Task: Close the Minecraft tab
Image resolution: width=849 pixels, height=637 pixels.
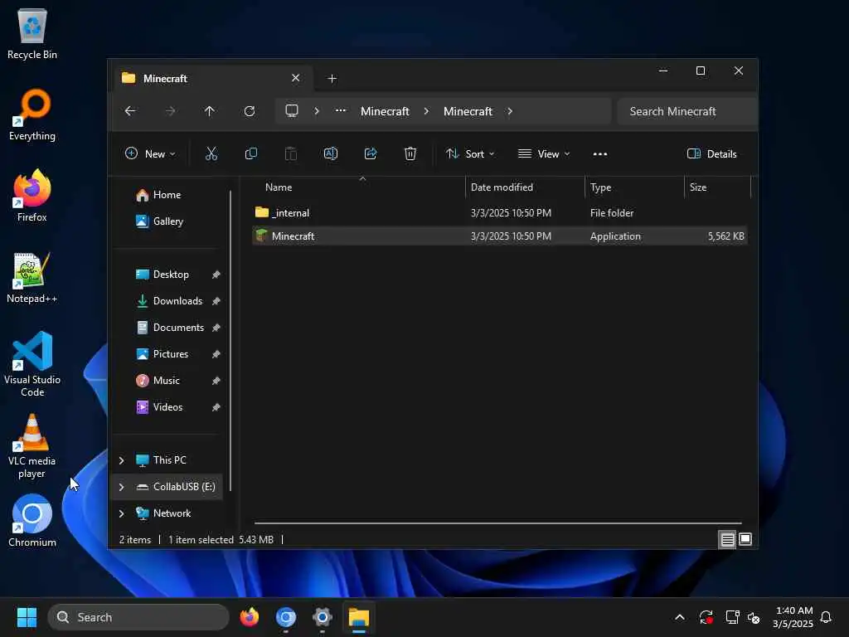Action: coord(296,78)
